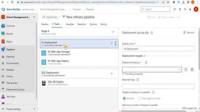Switch to the Options tab
The height and width of the screenshot is (112, 200).
click(x=93, y=24)
